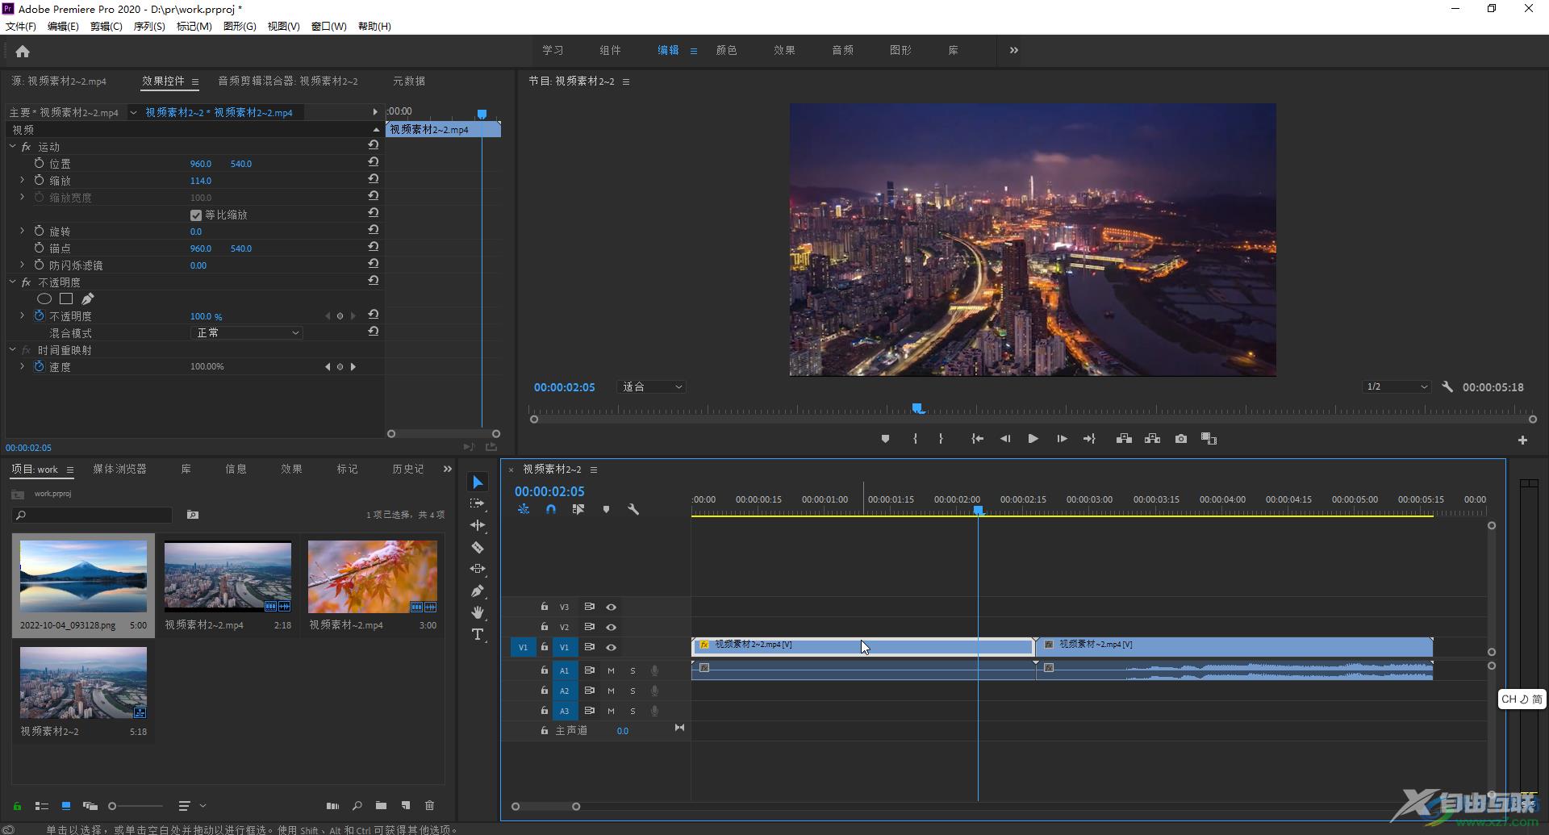Expand the Scale parameter

click(22, 180)
